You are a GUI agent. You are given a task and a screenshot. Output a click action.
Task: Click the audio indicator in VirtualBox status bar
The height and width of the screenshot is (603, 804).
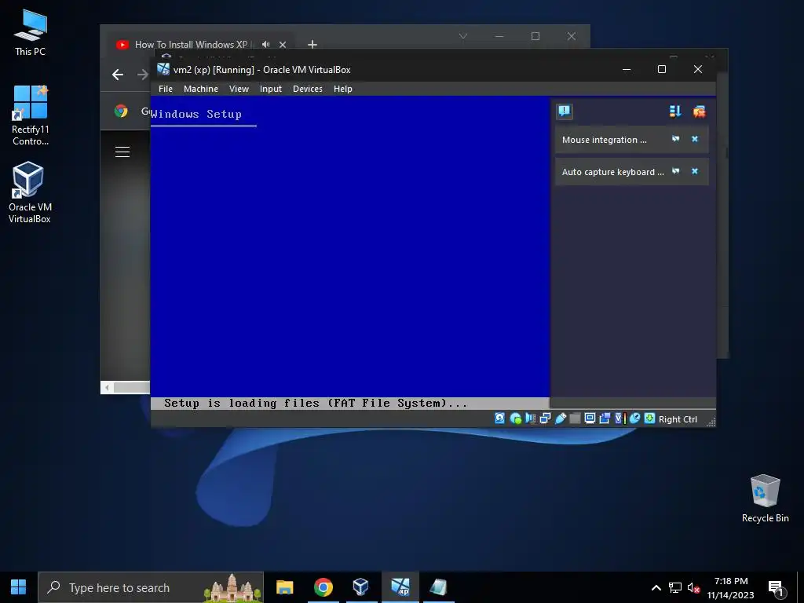pos(530,418)
